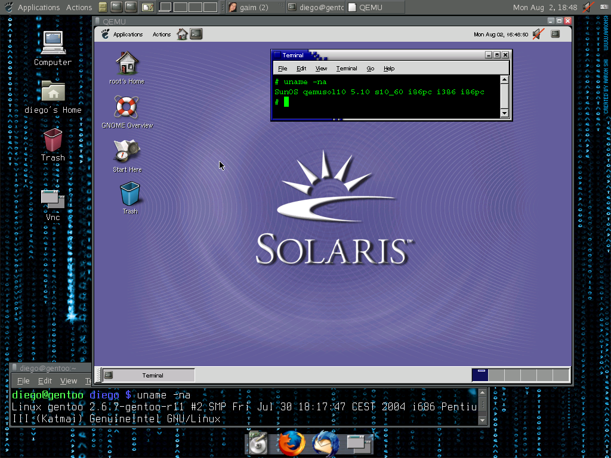Open Actions menu in the Solaris panel
Screen dimensions: 611x458
[x=162, y=34]
